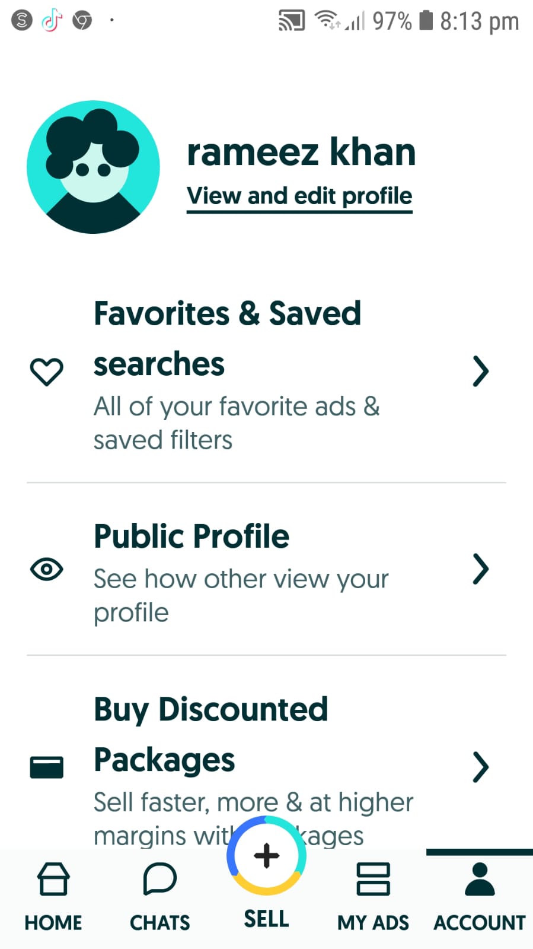Tap the plus Sell button
533x949 pixels.
click(x=266, y=855)
